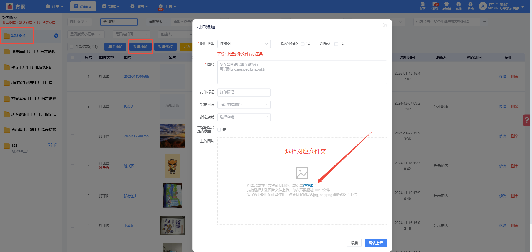Open the 是否姓氏图 filter dropdown
The width and height of the screenshot is (532, 252).
(131, 34)
